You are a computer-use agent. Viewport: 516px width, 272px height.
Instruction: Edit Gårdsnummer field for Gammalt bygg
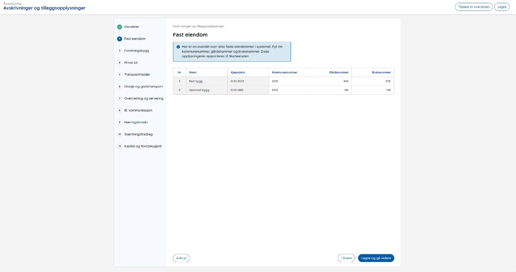pos(331,90)
